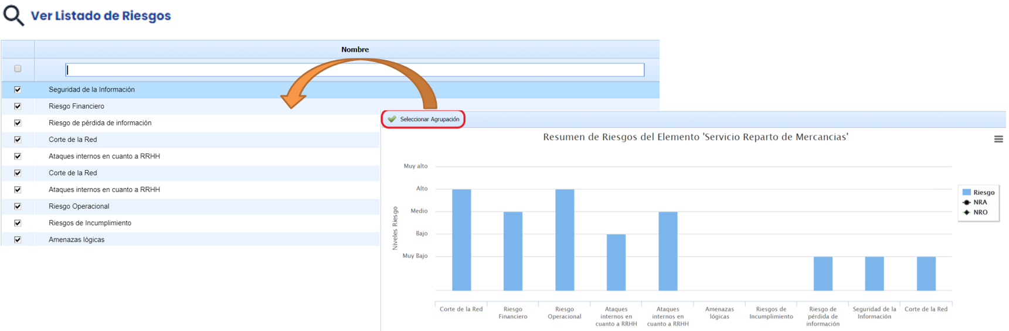Image resolution: width=1009 pixels, height=331 pixels.
Task: Open the chart hamburger context menu
Action: [x=998, y=139]
